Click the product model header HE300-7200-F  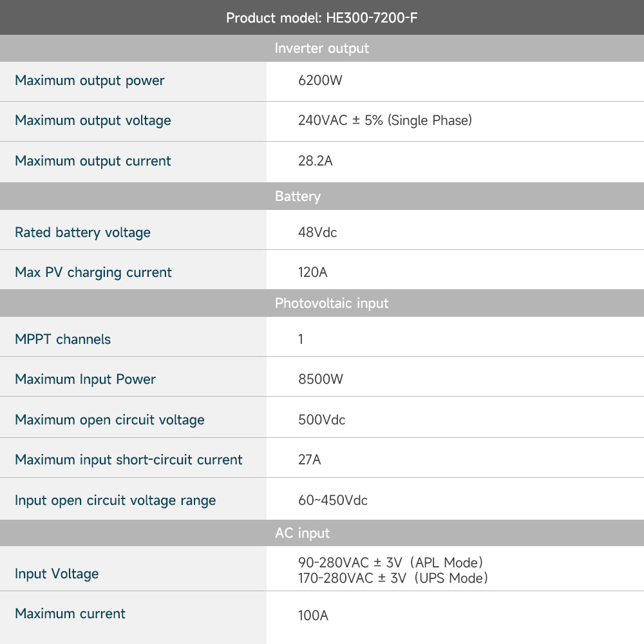(x=322, y=17)
